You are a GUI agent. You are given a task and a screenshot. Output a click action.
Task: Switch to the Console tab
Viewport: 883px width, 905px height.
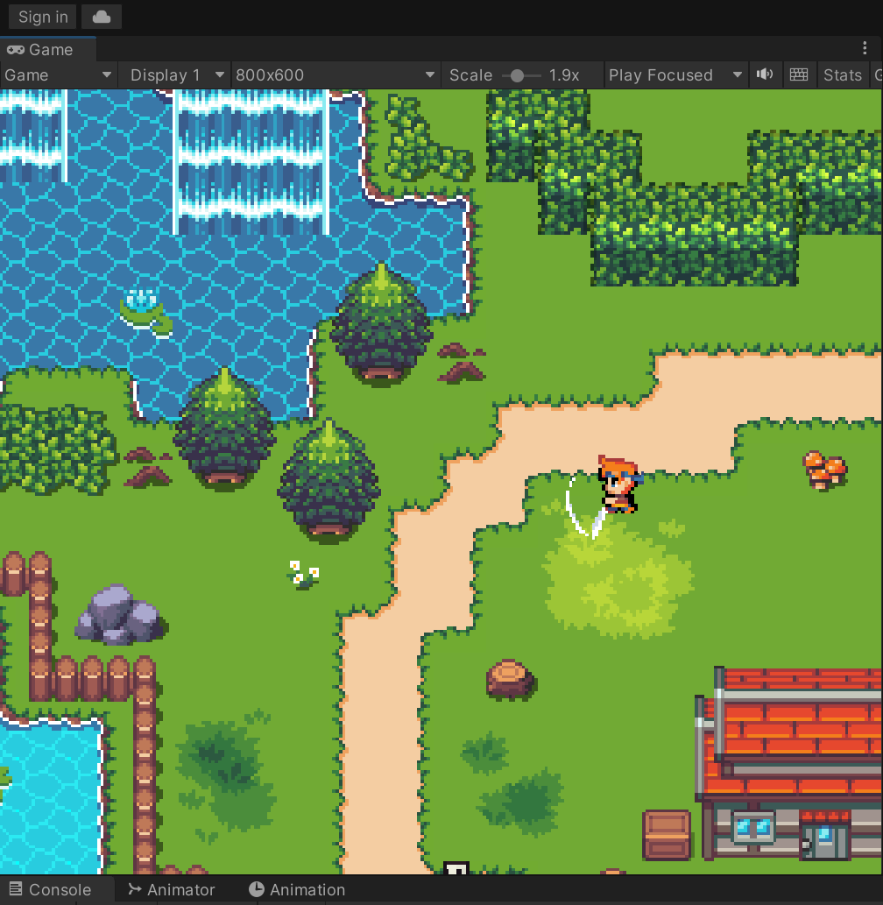51,890
